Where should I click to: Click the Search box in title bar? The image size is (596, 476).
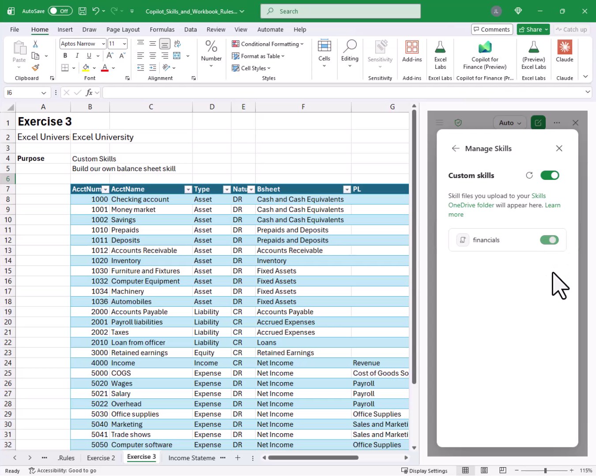[340, 11]
